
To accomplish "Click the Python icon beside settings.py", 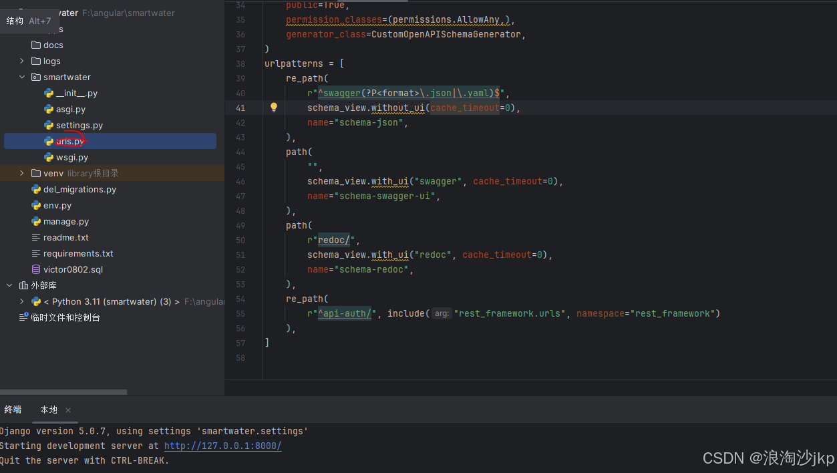I will (49, 125).
